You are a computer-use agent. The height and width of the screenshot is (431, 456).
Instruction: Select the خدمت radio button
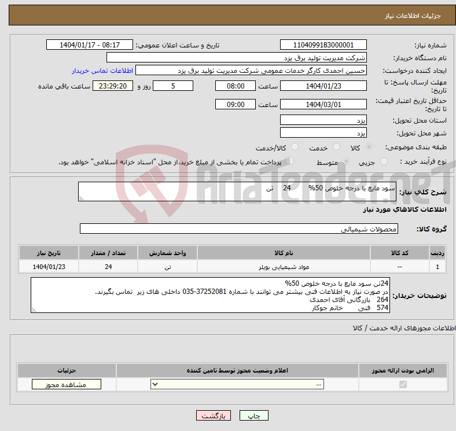pyautogui.click(x=336, y=147)
